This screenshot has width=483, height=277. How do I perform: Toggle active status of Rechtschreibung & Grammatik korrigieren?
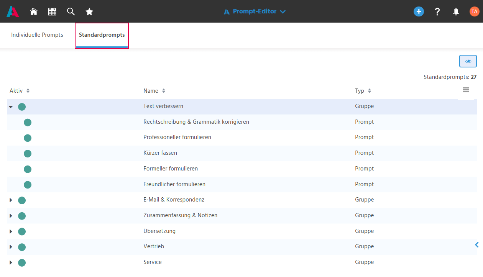tap(28, 123)
